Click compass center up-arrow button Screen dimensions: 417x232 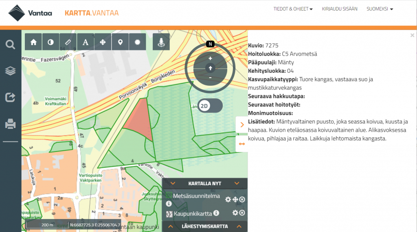pyautogui.click(x=210, y=68)
